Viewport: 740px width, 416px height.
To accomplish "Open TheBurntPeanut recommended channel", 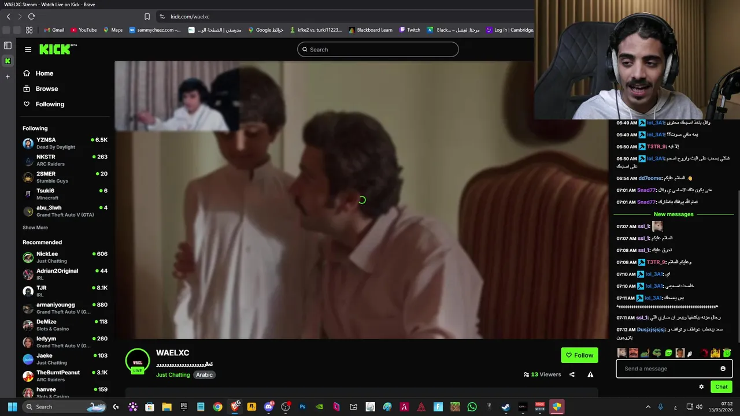I will (65, 376).
